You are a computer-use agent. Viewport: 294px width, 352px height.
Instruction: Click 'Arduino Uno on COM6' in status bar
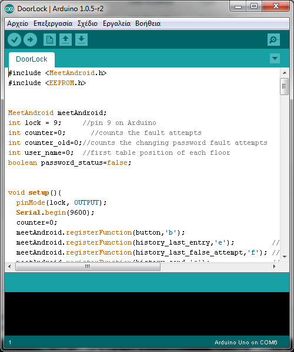coord(246,343)
